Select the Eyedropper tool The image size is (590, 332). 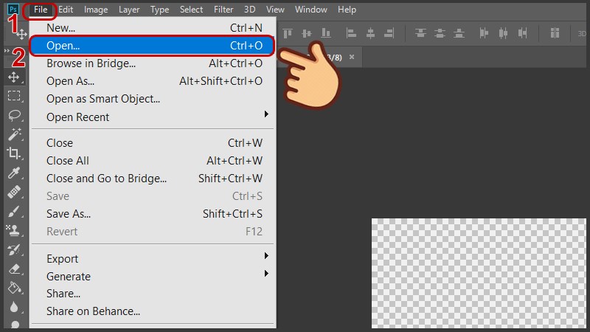pyautogui.click(x=14, y=173)
